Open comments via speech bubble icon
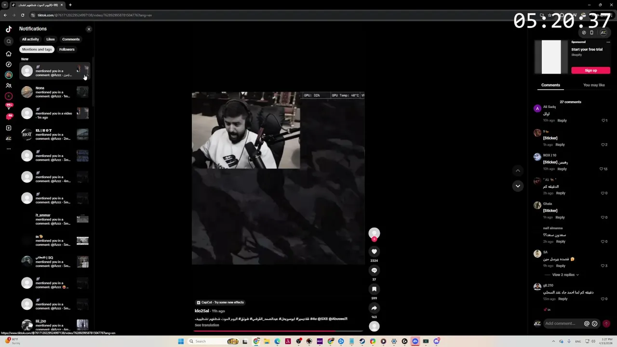Viewport: 617px width, 347px height. pos(374,270)
